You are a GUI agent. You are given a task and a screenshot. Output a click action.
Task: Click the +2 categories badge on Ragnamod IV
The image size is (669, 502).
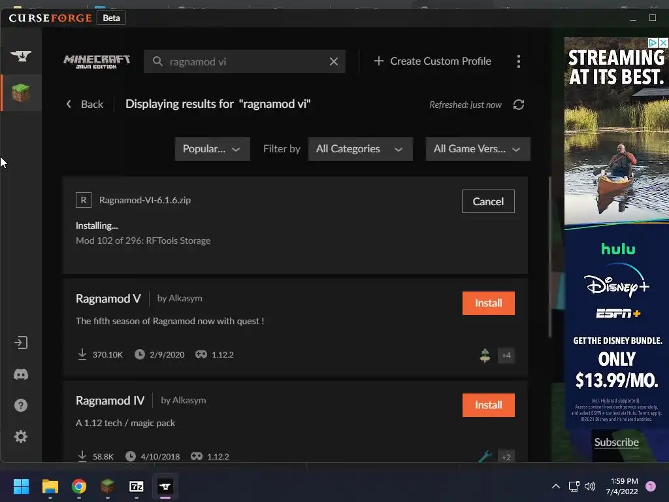tap(506, 457)
